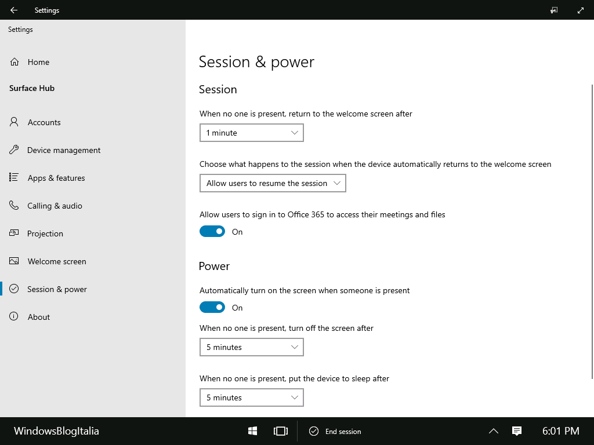
Task: Open the Windows Start button
Action: point(253,431)
